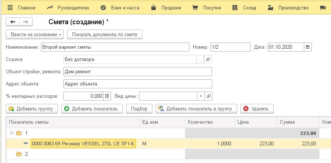Screen dimensions: 331x163
Task: Click the dash icon of Ресивер row
Action: pyautogui.click(x=26, y=144)
